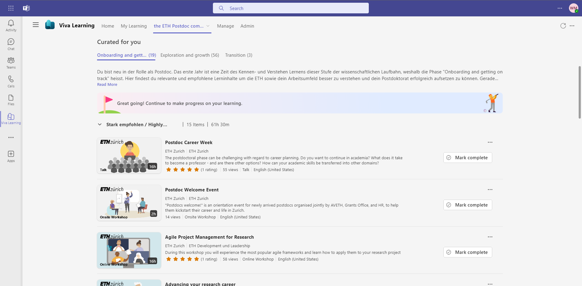Click the Viva Learning logo
The image size is (582, 286).
[50, 25]
